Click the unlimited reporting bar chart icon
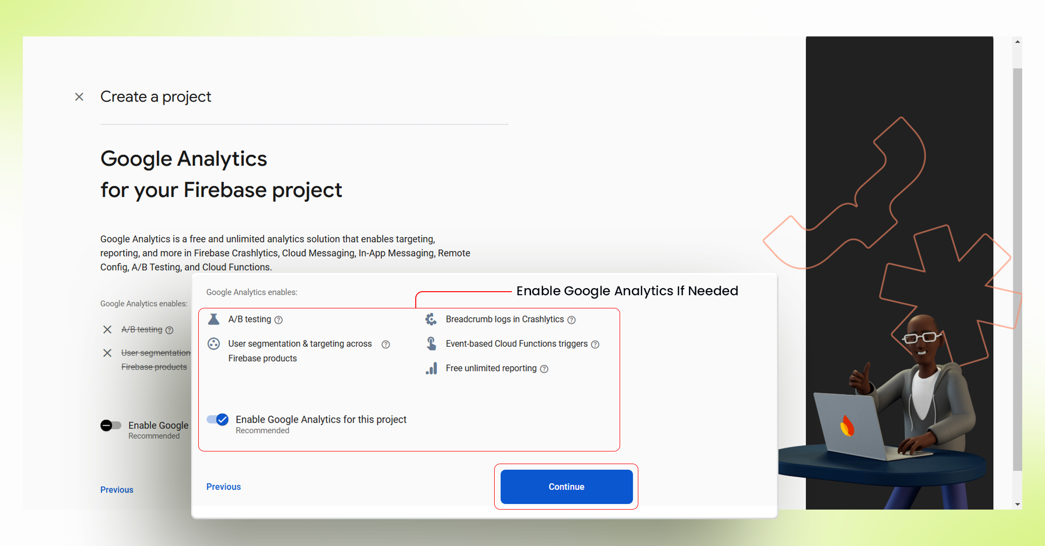The image size is (1045, 546). (x=431, y=369)
